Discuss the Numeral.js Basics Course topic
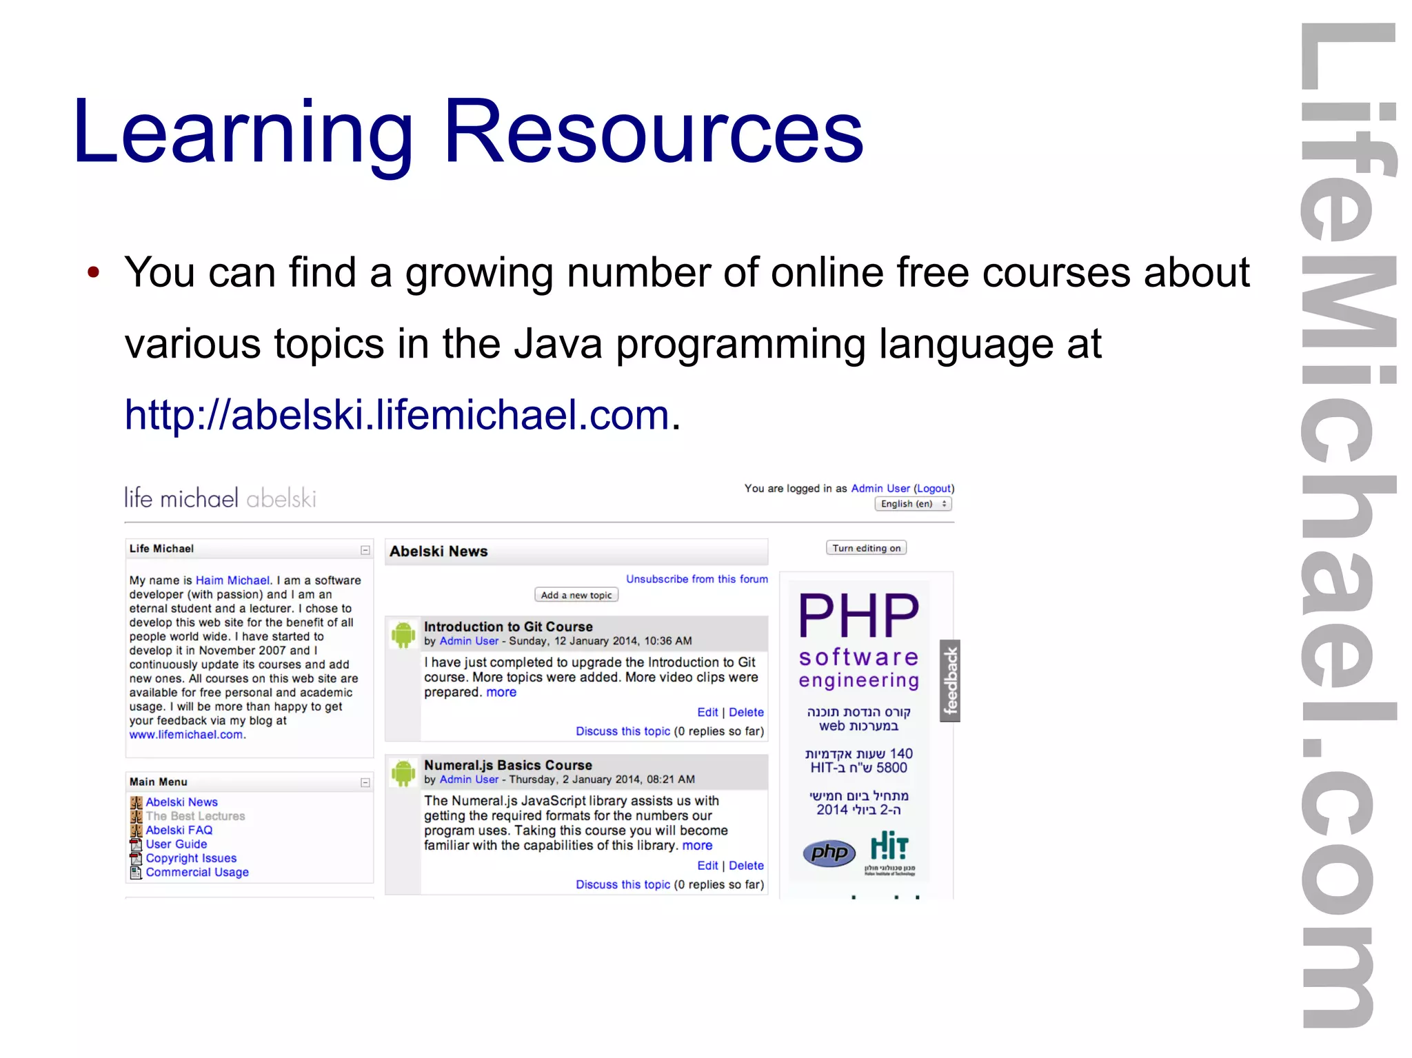The height and width of the screenshot is (1058, 1412). [x=623, y=884]
